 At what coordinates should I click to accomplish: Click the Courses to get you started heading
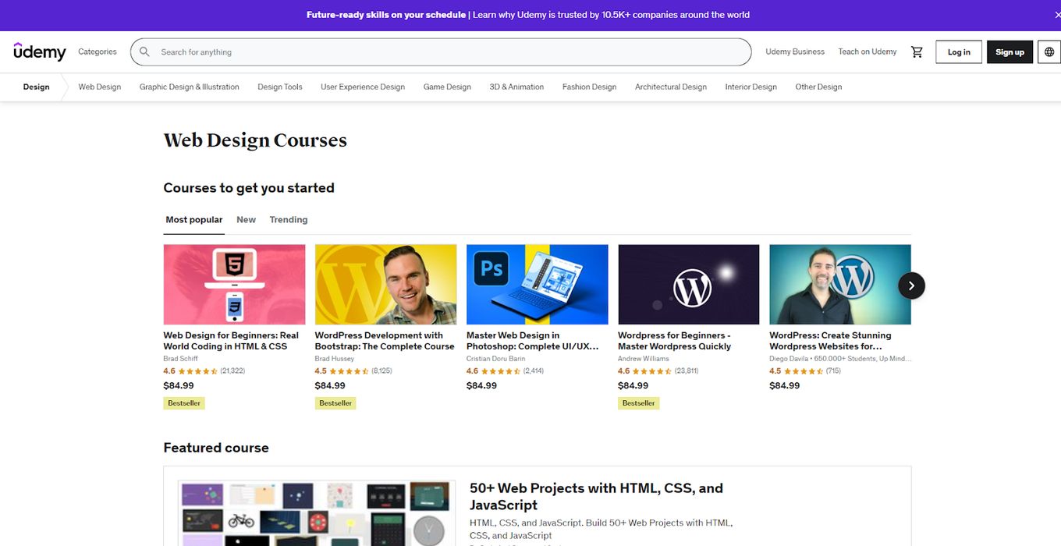point(249,188)
